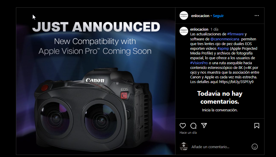Share post using paper plane icon

[x=204, y=125]
